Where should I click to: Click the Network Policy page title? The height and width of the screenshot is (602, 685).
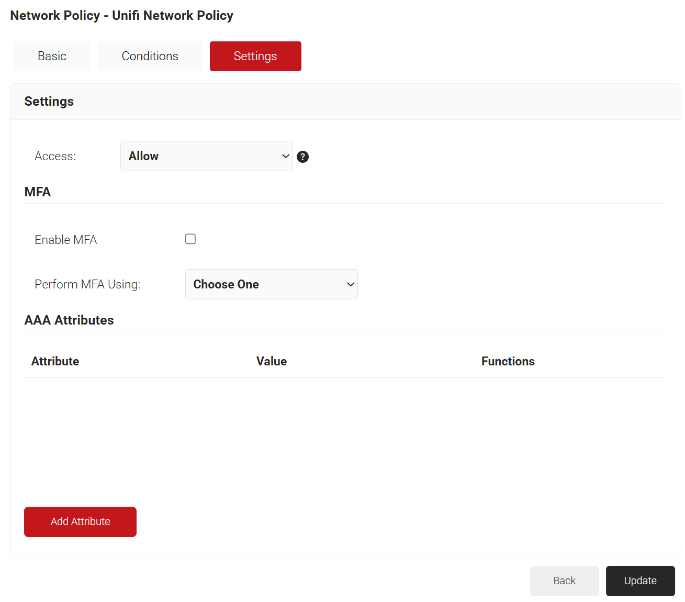pyautogui.click(x=121, y=15)
